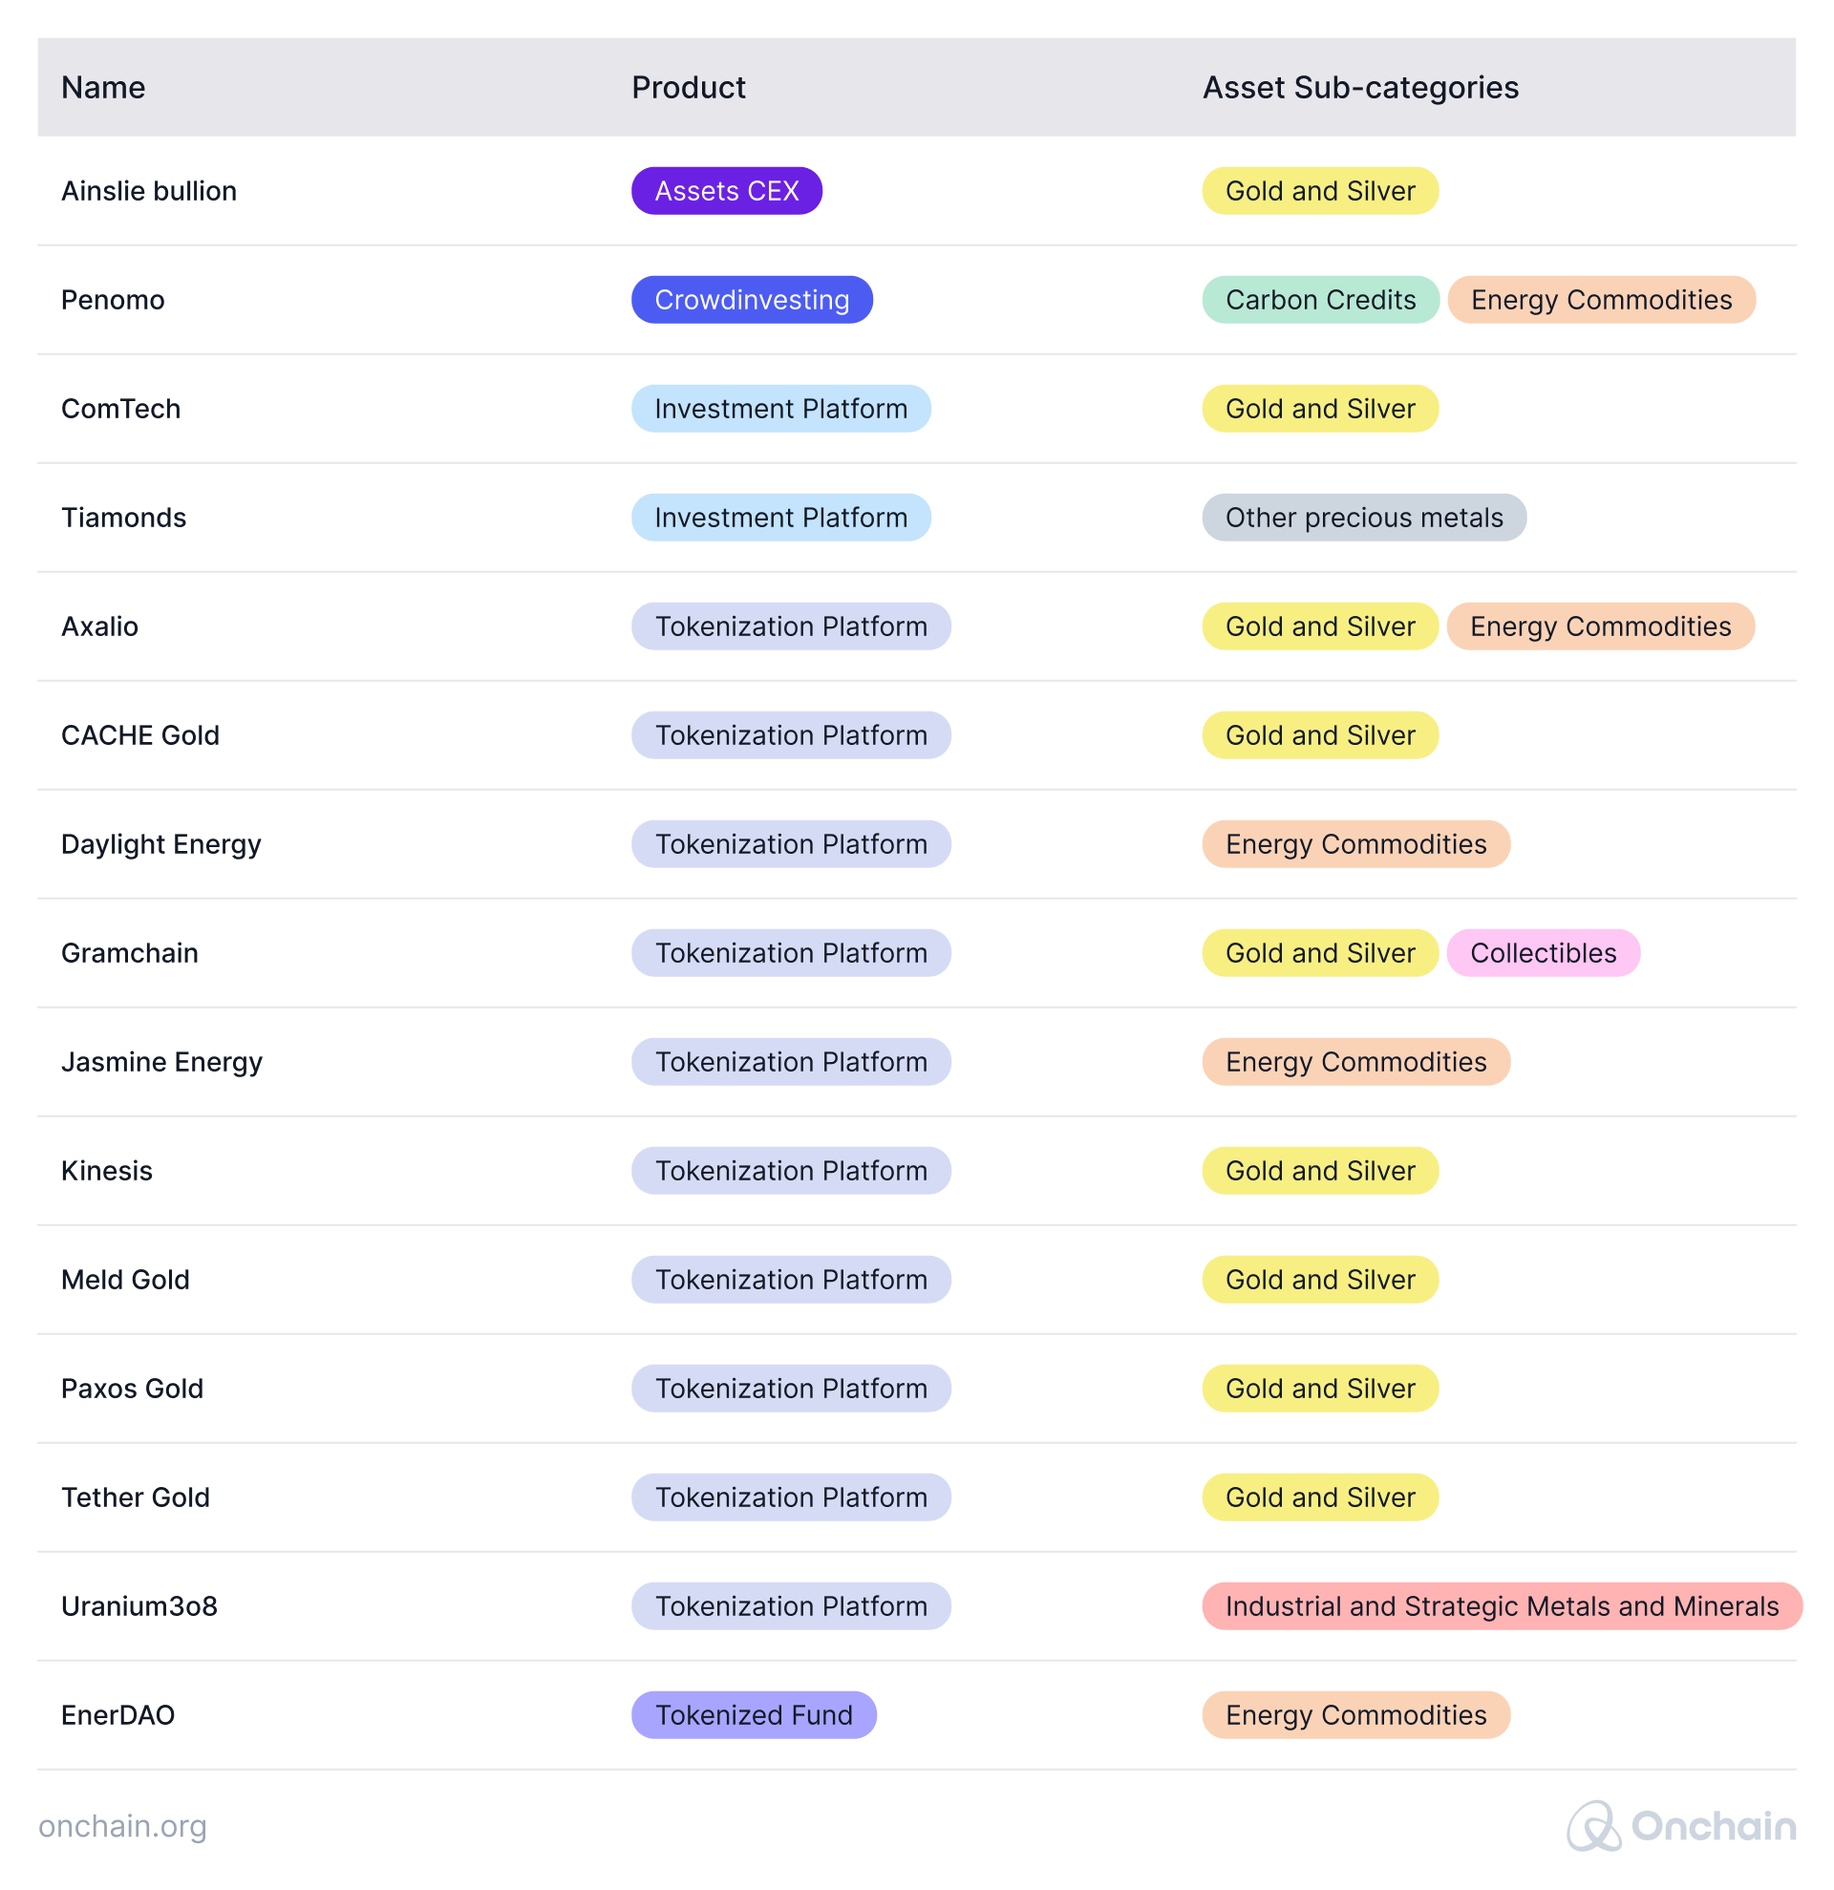Click the Tokenized Fund tag
The image size is (1834, 1890).
753,1714
